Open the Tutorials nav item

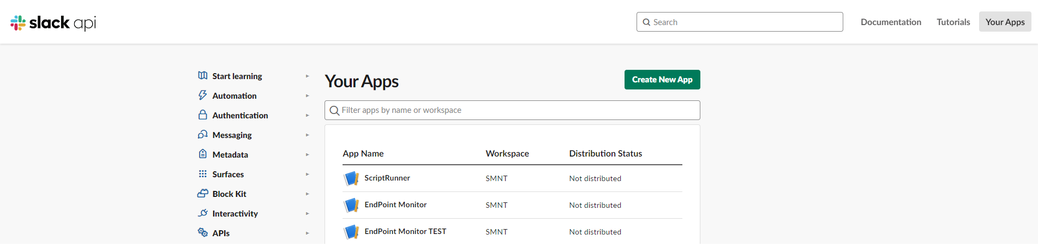[953, 22]
